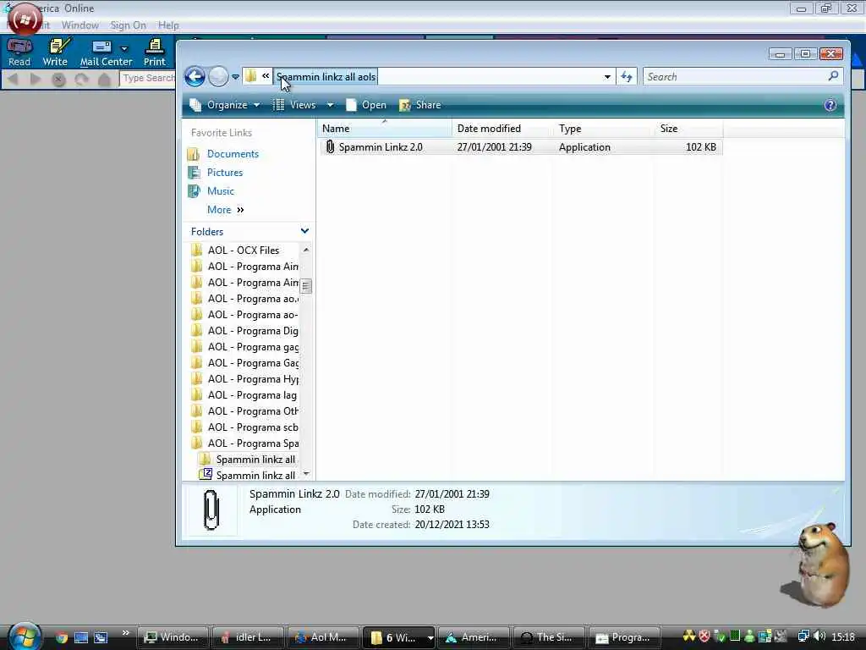The image size is (866, 650).
Task: Click the Refresh button next to address bar
Action: [627, 77]
